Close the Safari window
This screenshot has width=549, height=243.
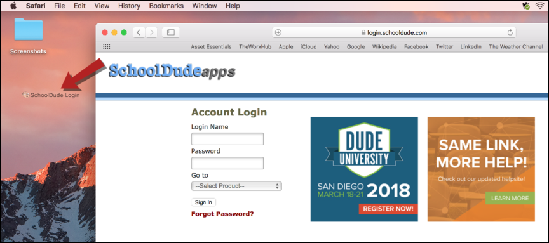pyautogui.click(x=105, y=32)
